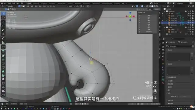
Task: Open the UV menu in viewport header
Action: pyautogui.click(x=54, y=6)
